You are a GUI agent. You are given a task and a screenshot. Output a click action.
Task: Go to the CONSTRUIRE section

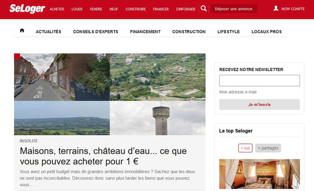pos(136,9)
